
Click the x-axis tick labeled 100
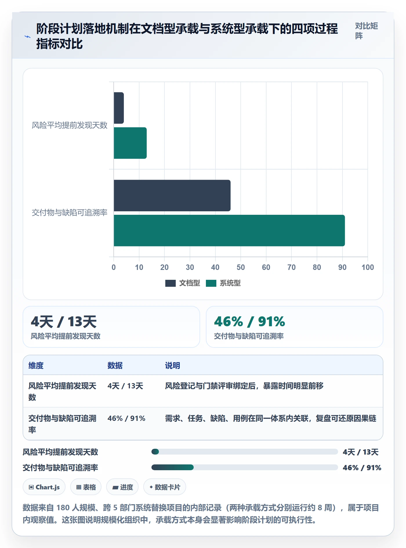tap(368, 267)
